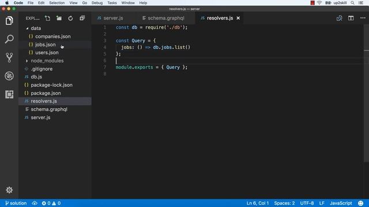Click the Spotlight search icon in menu bar
Image resolution: width=369 pixels, height=207 pixels.
click(352, 3)
